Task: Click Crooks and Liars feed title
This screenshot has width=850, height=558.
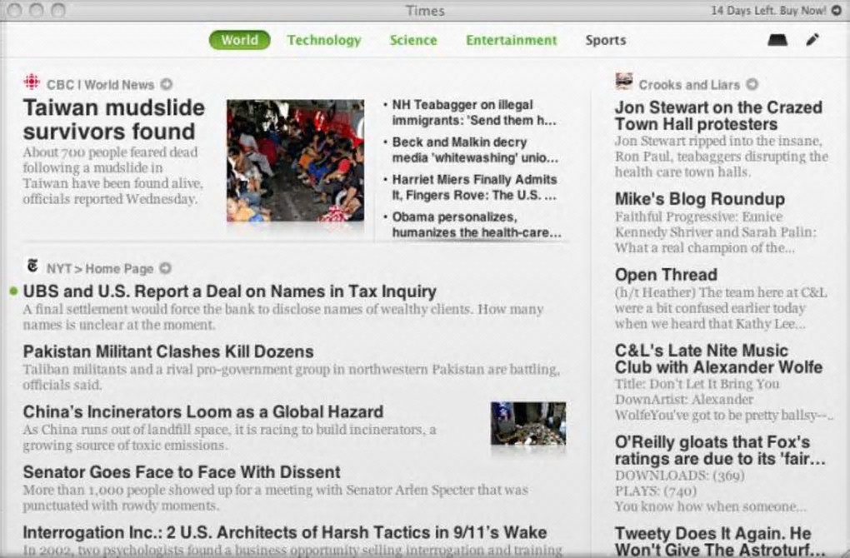Action: coord(689,85)
